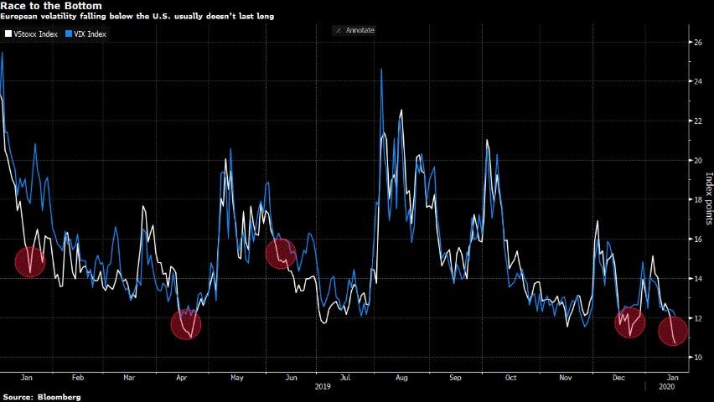Click the white VStoxx color swatch
The height and width of the screenshot is (402, 714).
[8, 34]
